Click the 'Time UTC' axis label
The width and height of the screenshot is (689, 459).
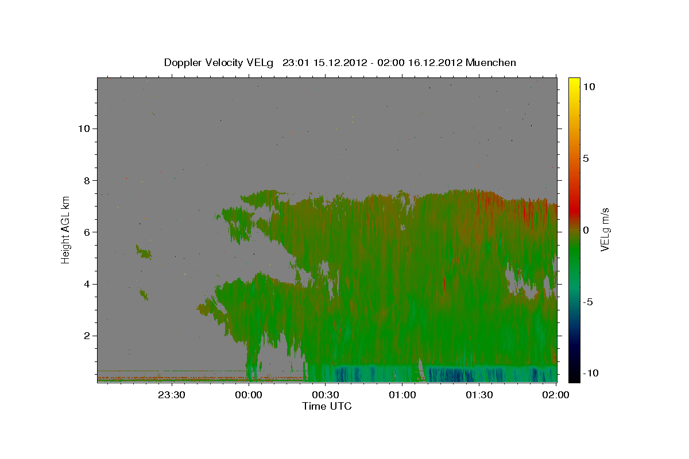[327, 406]
